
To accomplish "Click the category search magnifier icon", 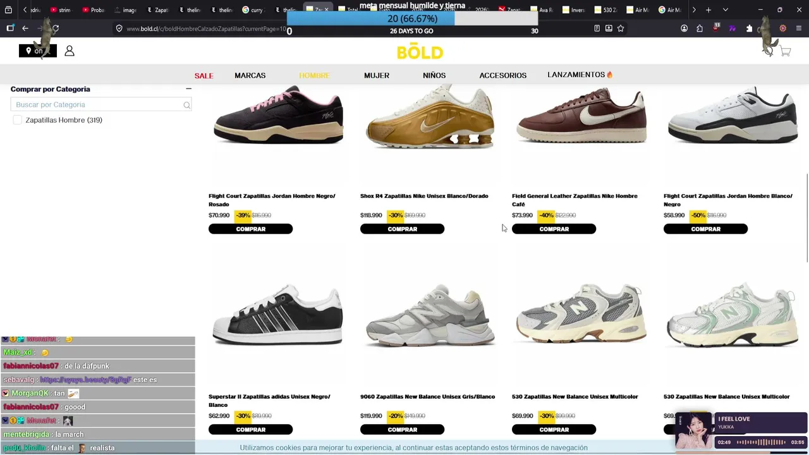I will [186, 105].
